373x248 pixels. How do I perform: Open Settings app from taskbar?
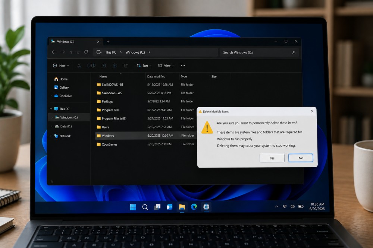tap(206, 207)
